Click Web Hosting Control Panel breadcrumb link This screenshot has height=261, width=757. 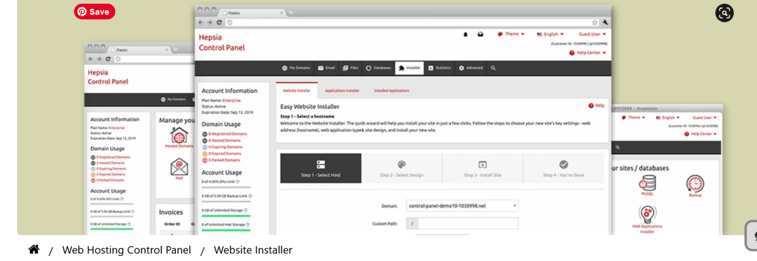tap(126, 250)
